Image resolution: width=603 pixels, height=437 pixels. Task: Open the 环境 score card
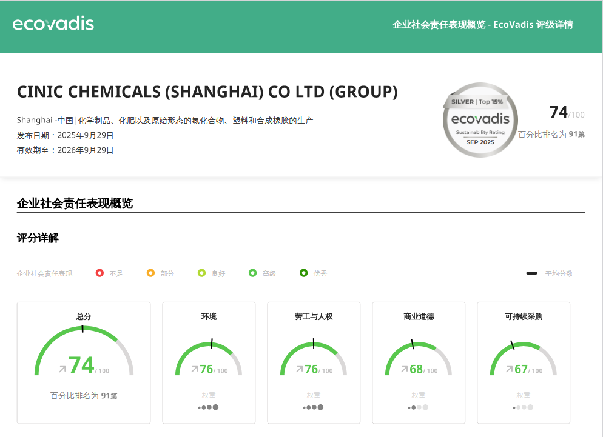pos(209,362)
